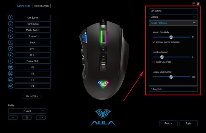This screenshot has width=206, height=133.
Task: Expand the DPI Setting section
Action: 173,11
